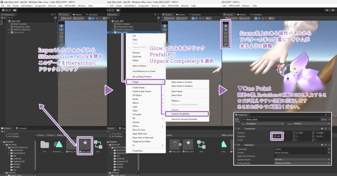Select the sfns controller asset in left Project

(x=98, y=146)
